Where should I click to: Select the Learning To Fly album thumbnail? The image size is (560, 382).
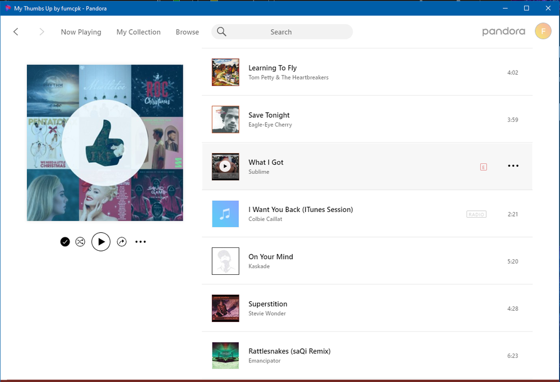tap(225, 72)
